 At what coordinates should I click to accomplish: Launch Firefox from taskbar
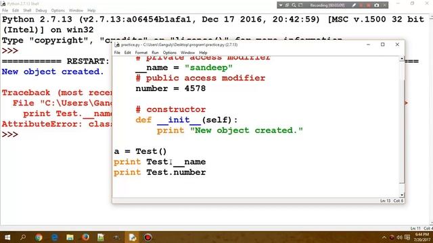[85, 237]
